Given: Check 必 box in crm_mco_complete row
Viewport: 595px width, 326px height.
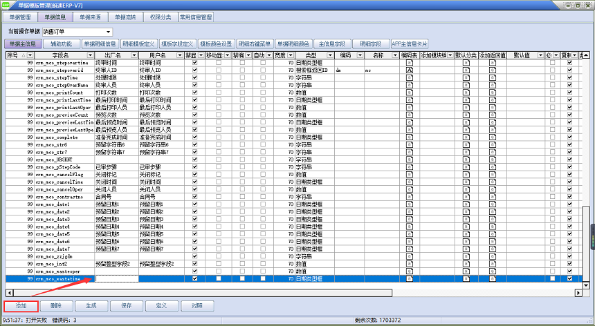Looking at the screenshot, I should (553, 137).
